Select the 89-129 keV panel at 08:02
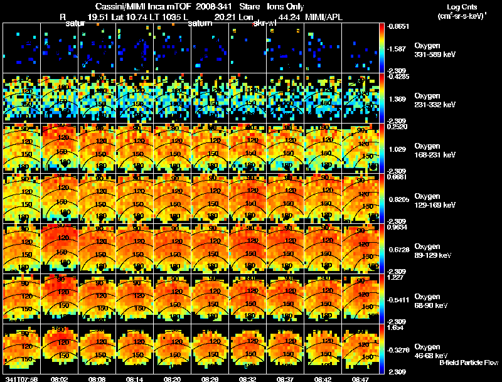 pos(59,248)
